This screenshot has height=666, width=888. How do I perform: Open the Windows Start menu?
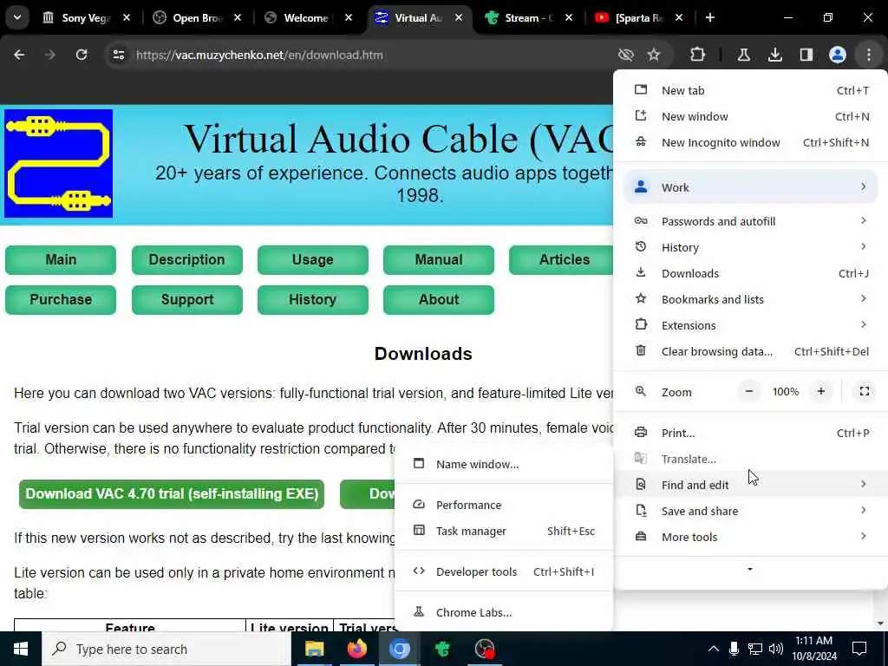[21, 649]
